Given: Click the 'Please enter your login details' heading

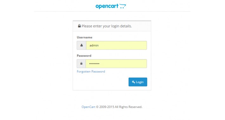Looking at the screenshot, I should point(106,26).
